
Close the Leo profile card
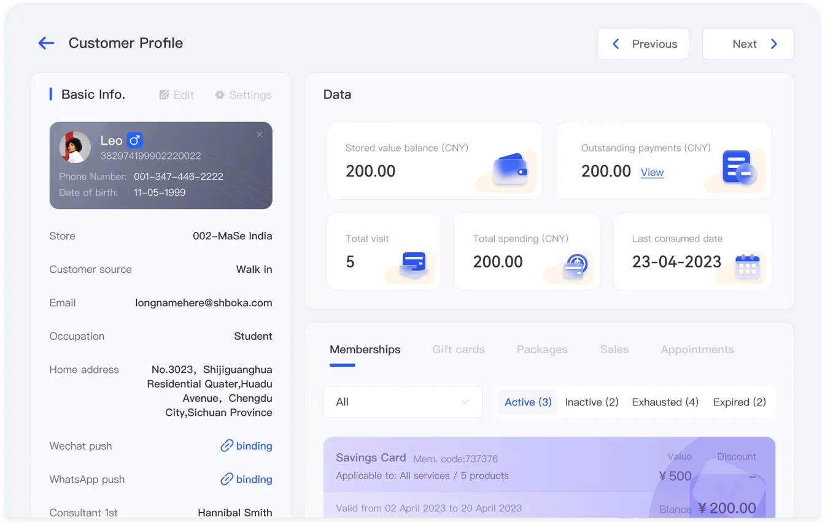click(260, 134)
